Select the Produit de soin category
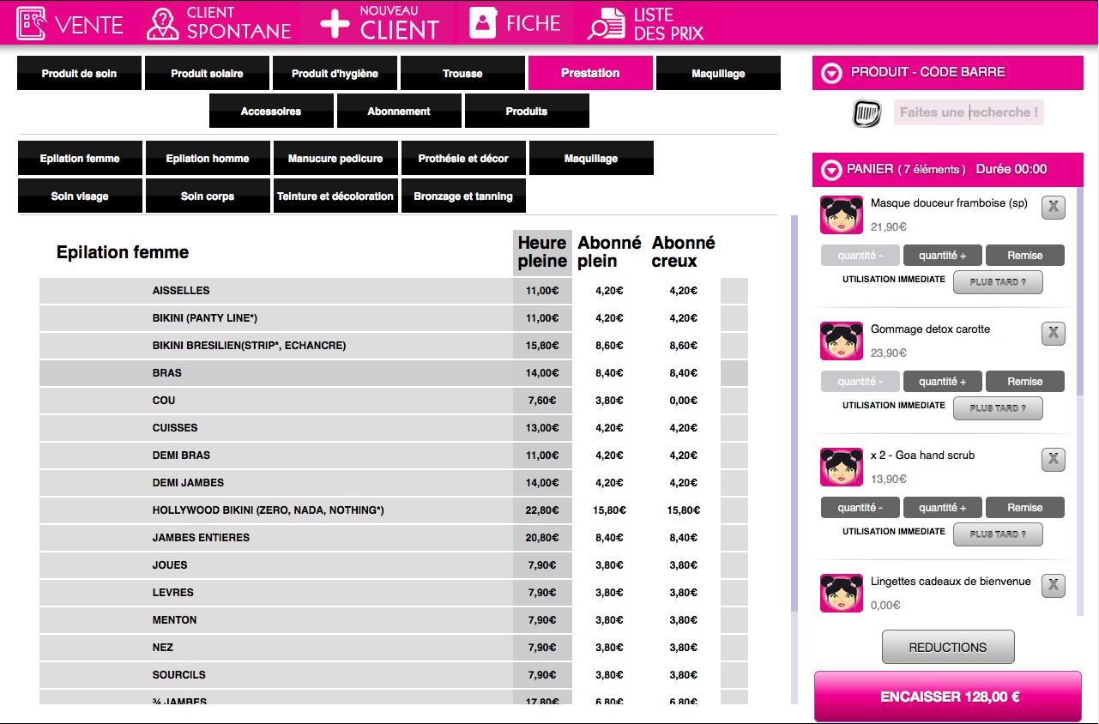 pyautogui.click(x=80, y=73)
